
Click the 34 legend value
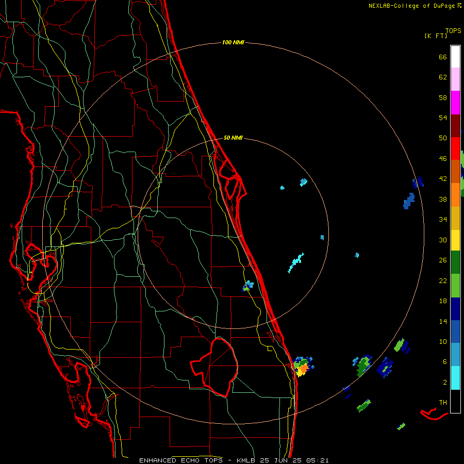443,220
